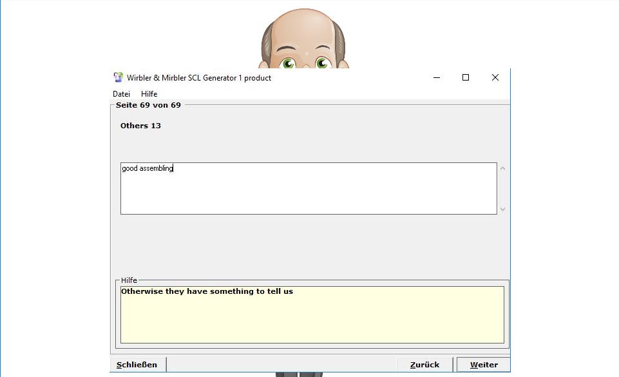The image size is (619, 377).
Task: Go back with the Zurück button
Action: (x=424, y=365)
